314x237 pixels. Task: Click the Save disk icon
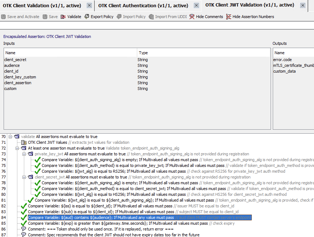[45, 17]
